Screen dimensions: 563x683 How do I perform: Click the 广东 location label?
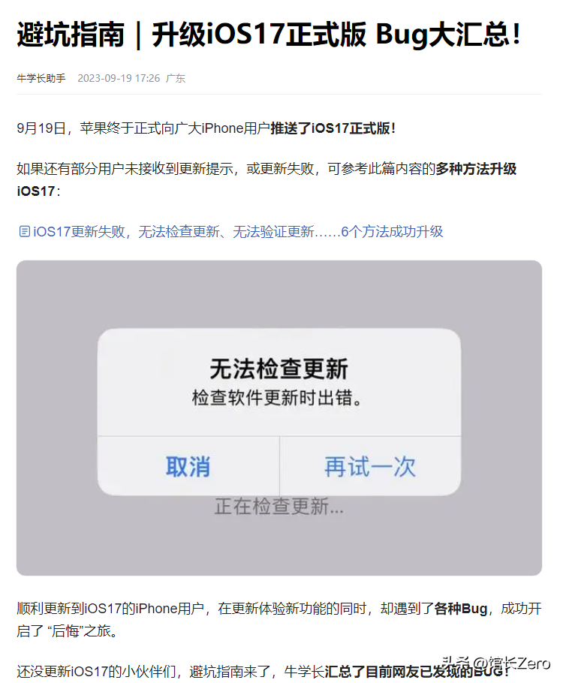(x=176, y=78)
